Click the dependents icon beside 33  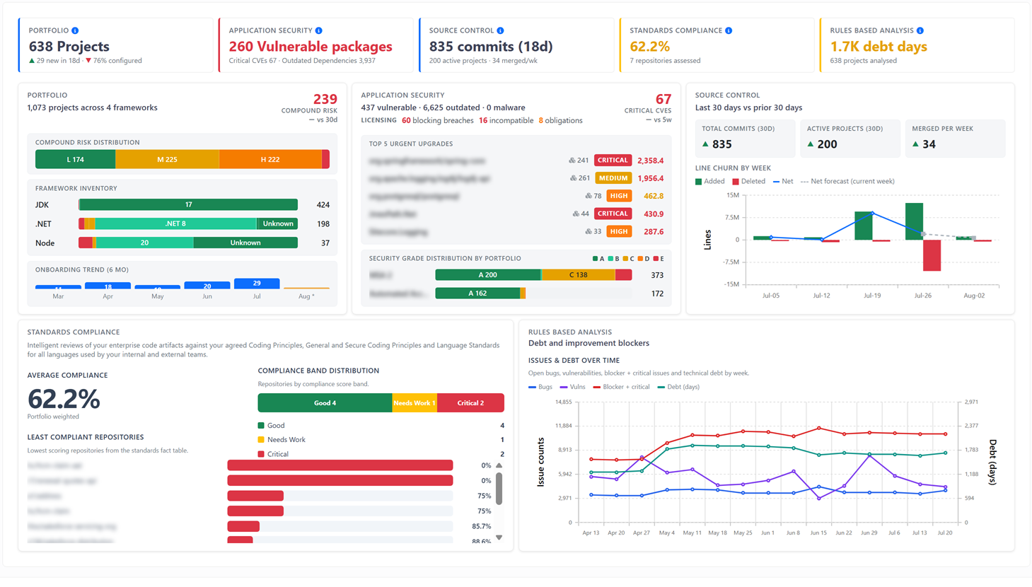(x=589, y=231)
